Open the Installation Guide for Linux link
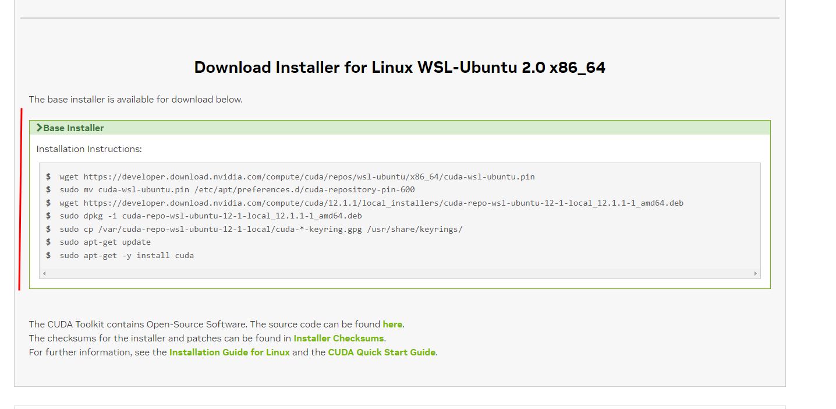836x409 pixels. [229, 352]
